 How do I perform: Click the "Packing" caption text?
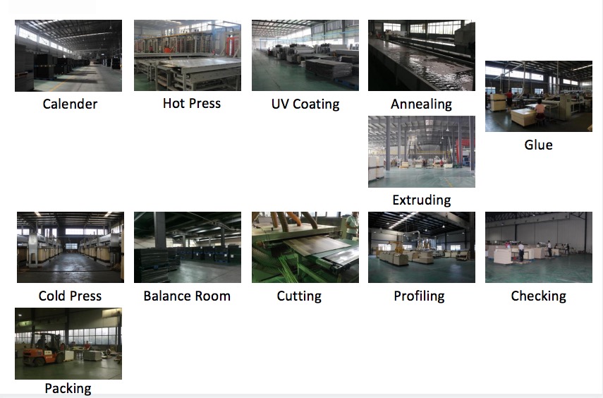click(68, 389)
